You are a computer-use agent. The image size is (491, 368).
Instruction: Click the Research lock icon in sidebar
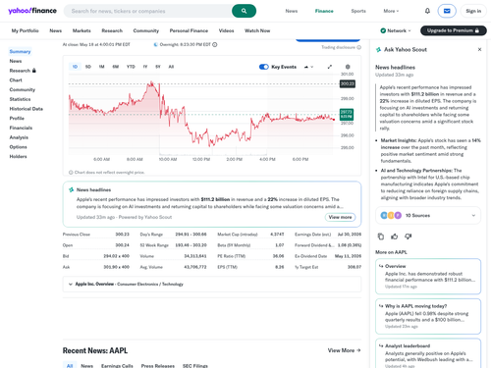point(34,71)
